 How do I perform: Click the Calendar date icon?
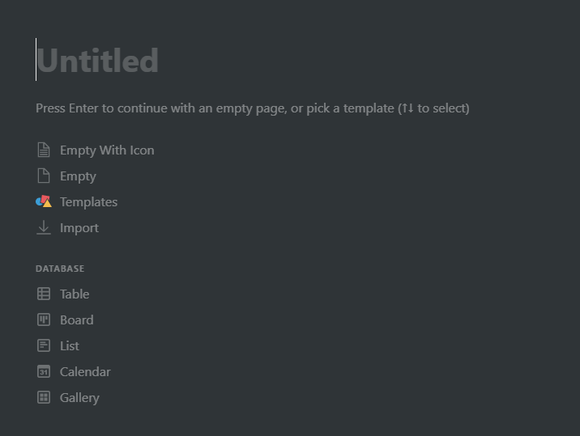pyautogui.click(x=44, y=372)
